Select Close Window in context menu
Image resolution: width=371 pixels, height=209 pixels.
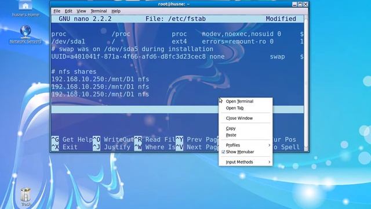[x=245, y=118]
